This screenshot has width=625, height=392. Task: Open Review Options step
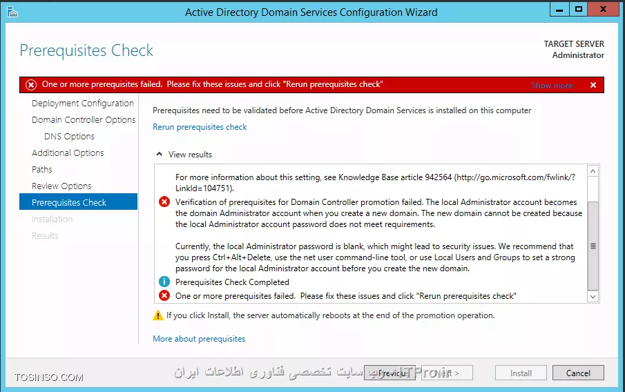pyautogui.click(x=61, y=186)
